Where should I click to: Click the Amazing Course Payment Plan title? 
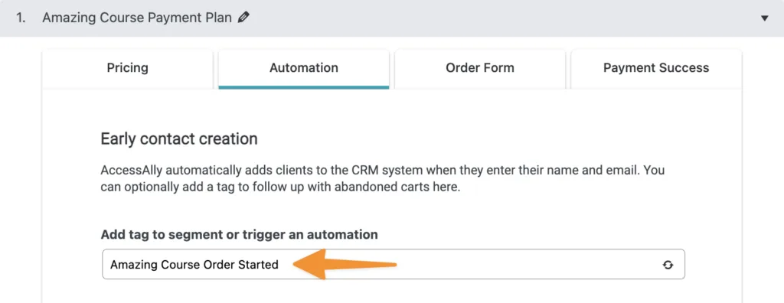137,18
